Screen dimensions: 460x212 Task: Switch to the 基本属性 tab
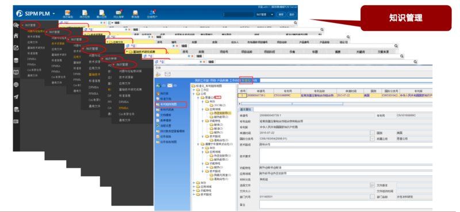click(246, 109)
